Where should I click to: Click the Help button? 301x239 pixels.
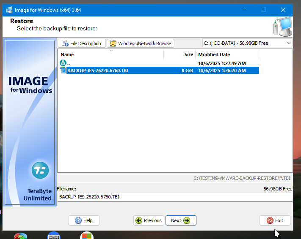pyautogui.click(x=84, y=220)
